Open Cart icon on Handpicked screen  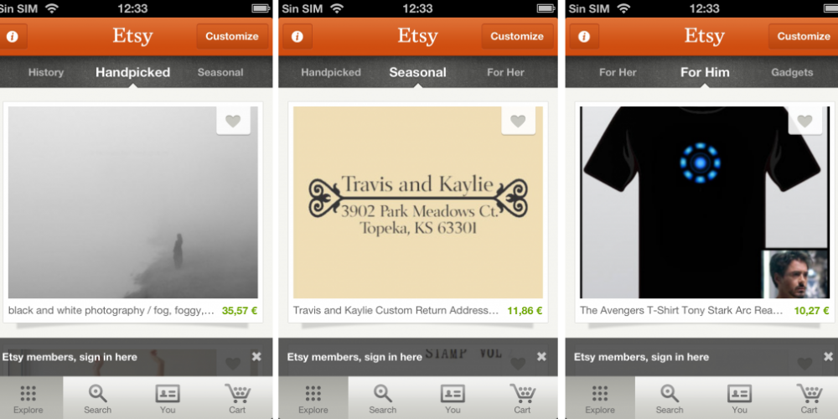(x=237, y=399)
